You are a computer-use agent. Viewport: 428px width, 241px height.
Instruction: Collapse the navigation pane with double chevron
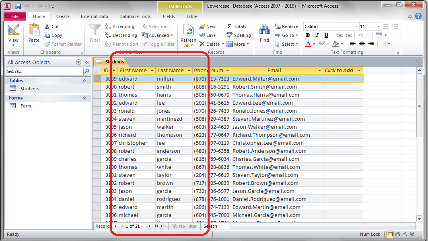tap(87, 62)
